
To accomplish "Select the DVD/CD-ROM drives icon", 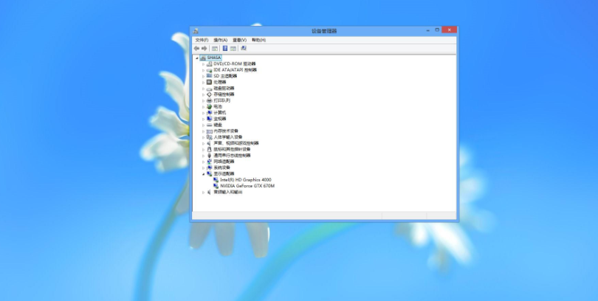I will 210,63.
